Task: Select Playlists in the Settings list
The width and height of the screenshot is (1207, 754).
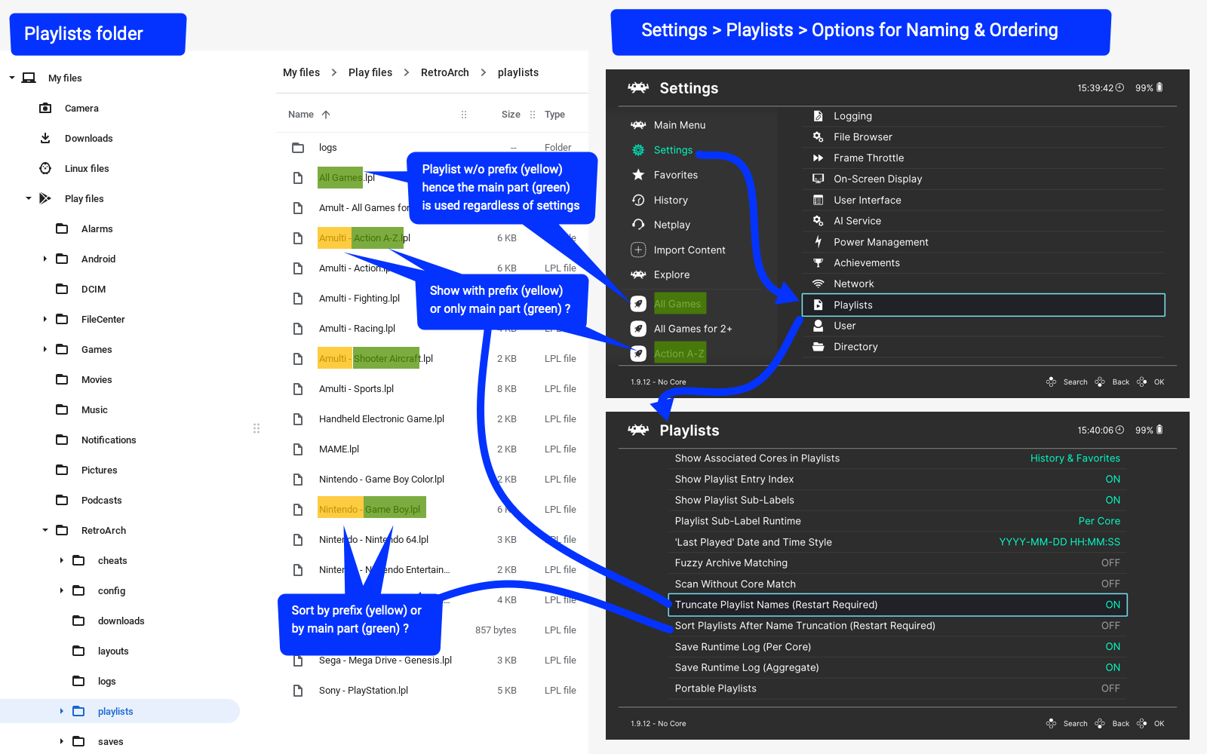Action: click(983, 305)
